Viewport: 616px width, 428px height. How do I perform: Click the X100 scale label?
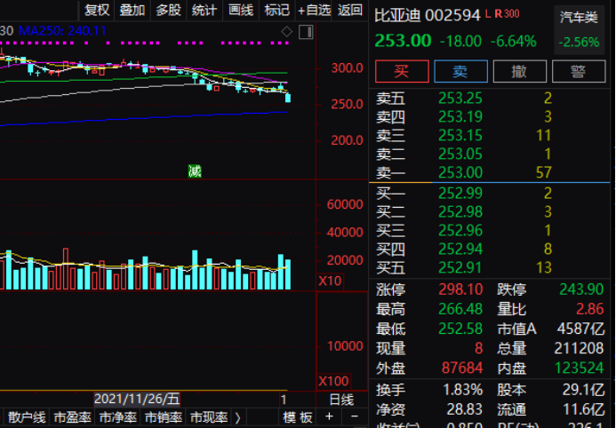(333, 381)
